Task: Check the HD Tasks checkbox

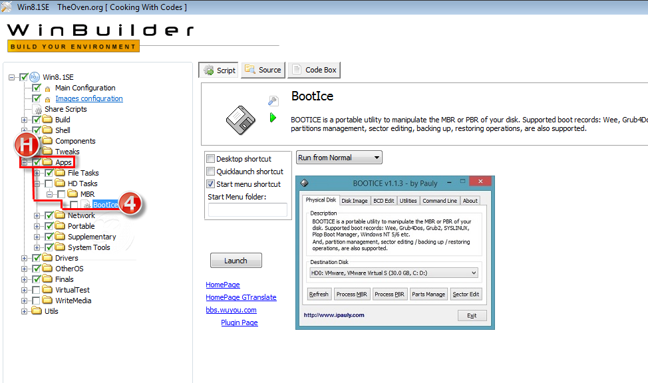Action: (x=49, y=184)
